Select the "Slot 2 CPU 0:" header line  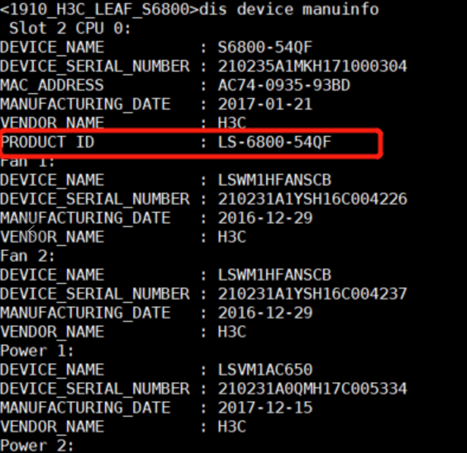[x=69, y=28]
